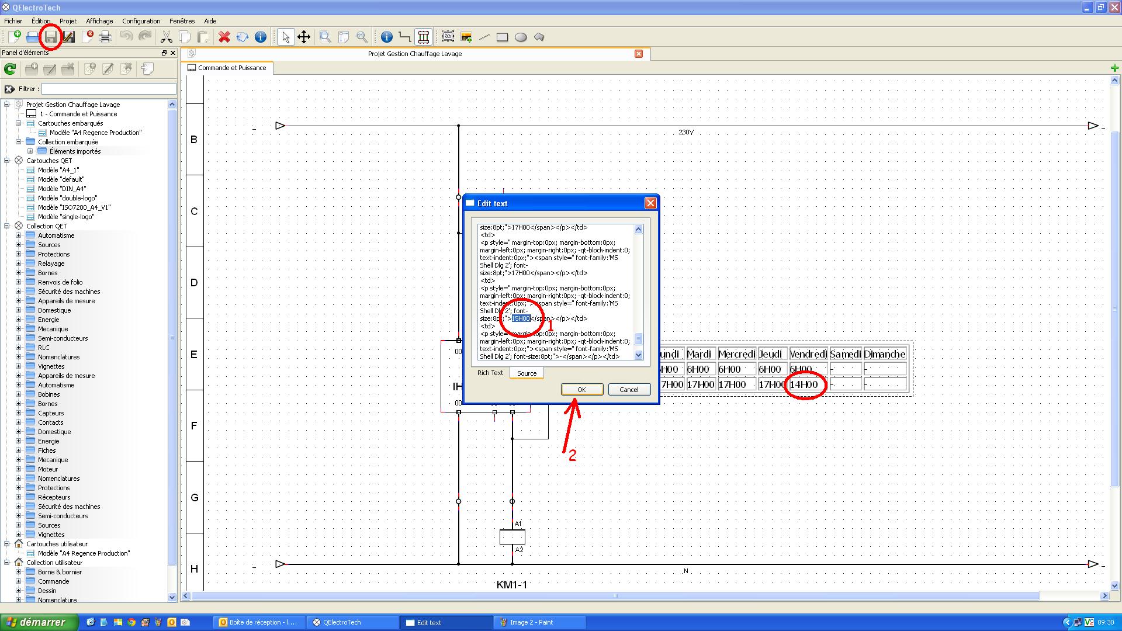Click the horizontal scrollbar under the diagram
Screen dimensions: 1122x631
tap(615, 596)
